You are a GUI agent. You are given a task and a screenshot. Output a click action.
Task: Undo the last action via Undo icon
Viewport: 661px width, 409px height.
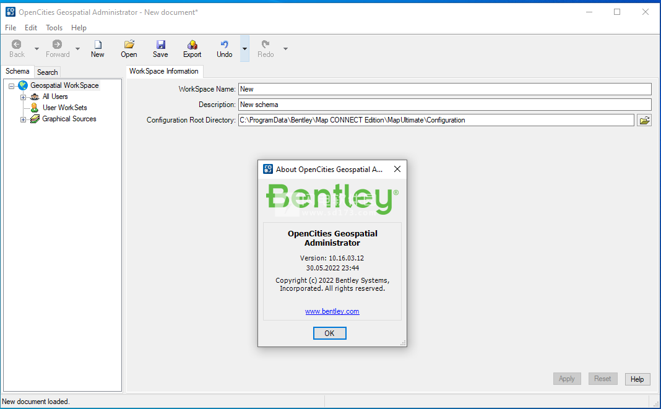[x=224, y=45]
